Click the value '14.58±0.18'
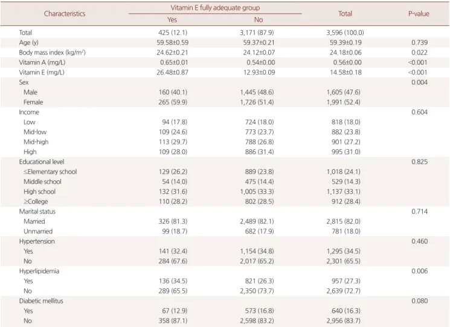Image resolution: width=450 pixels, height=327 pixels. 346,73
